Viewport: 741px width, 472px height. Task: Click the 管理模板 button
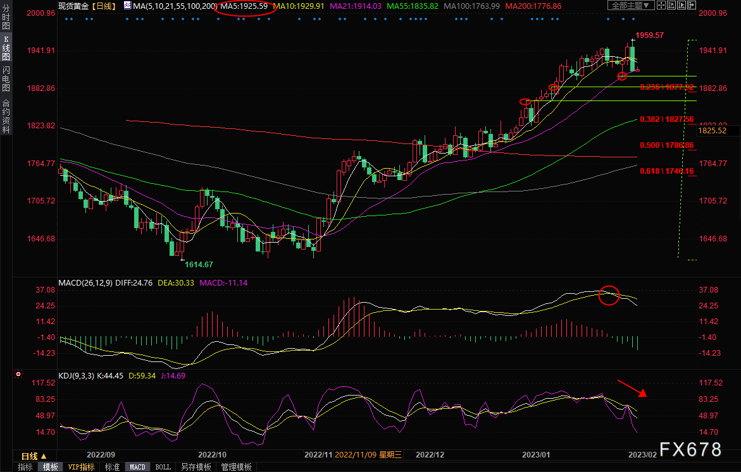tap(236, 467)
